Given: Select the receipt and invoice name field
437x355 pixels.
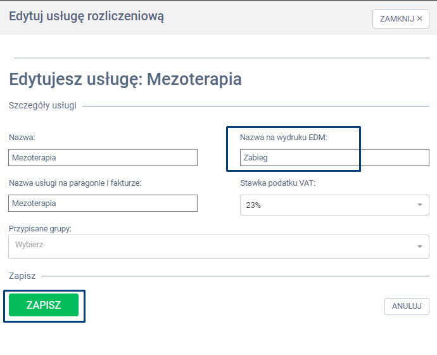Looking at the screenshot, I should click(x=103, y=203).
